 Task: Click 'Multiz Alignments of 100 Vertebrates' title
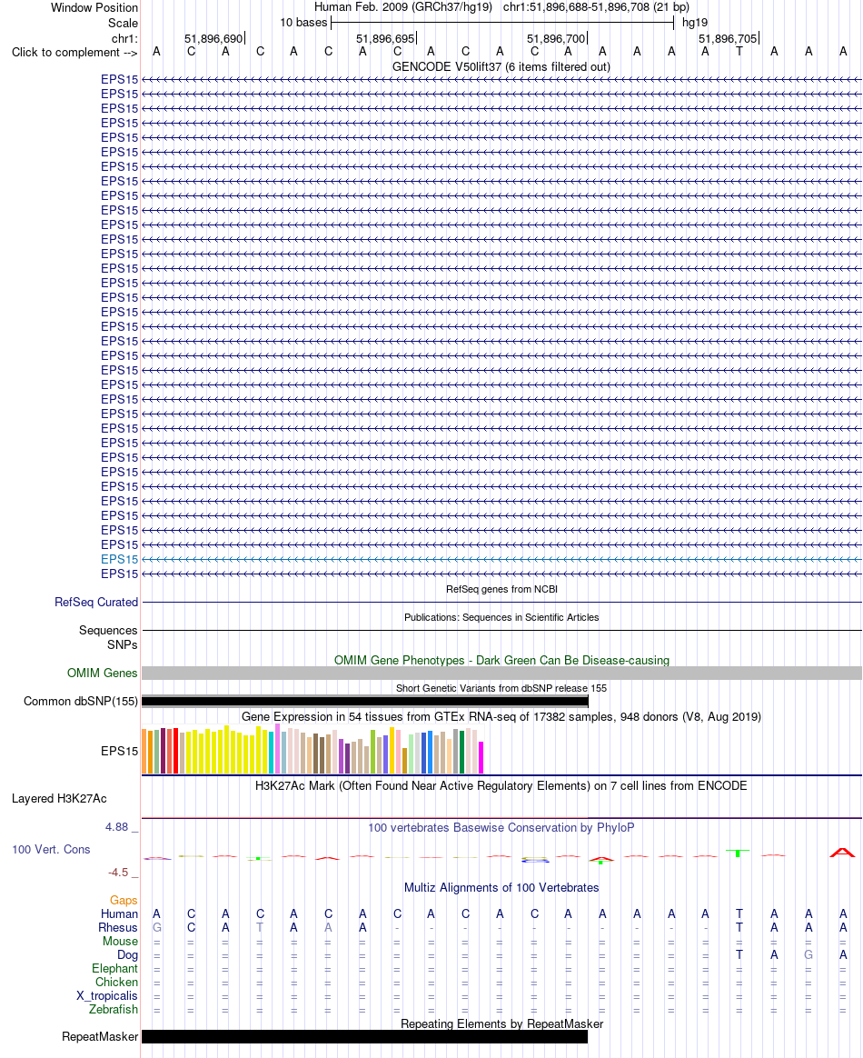(x=501, y=888)
